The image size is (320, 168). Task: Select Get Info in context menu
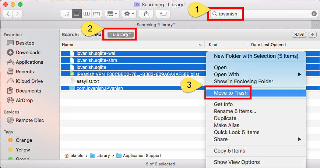223,104
